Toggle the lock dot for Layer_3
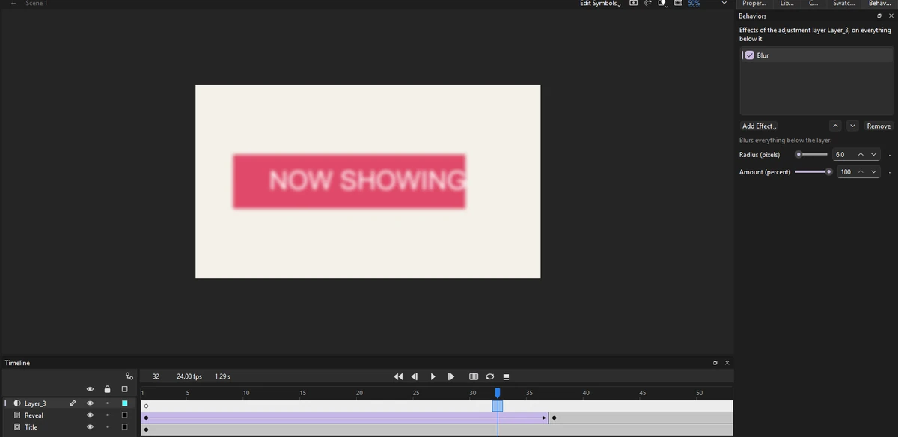 pos(107,403)
